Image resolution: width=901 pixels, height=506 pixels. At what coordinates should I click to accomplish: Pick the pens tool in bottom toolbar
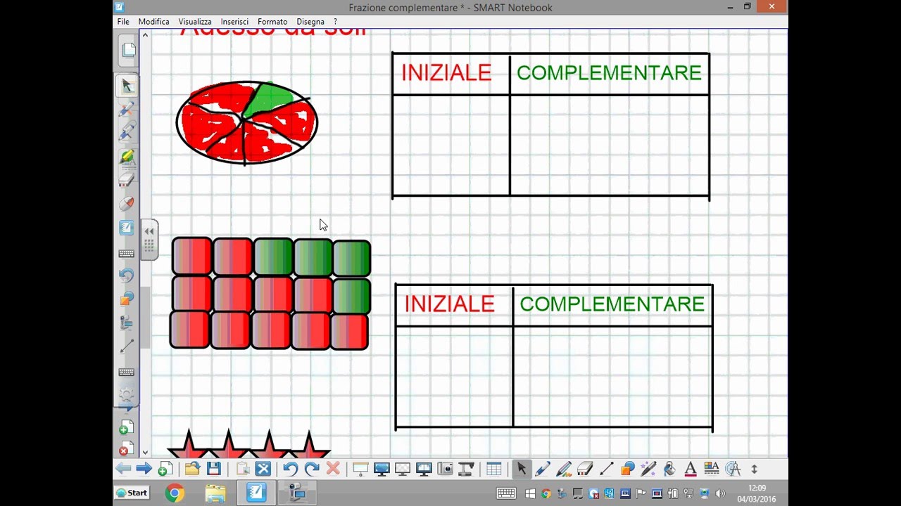[x=543, y=469]
